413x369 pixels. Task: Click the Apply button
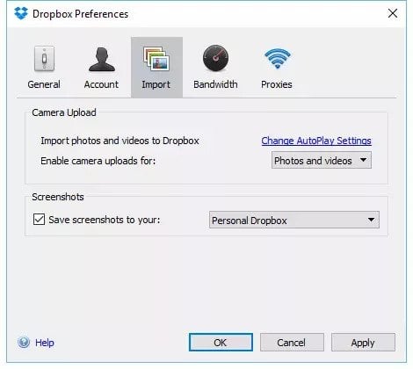click(x=363, y=342)
